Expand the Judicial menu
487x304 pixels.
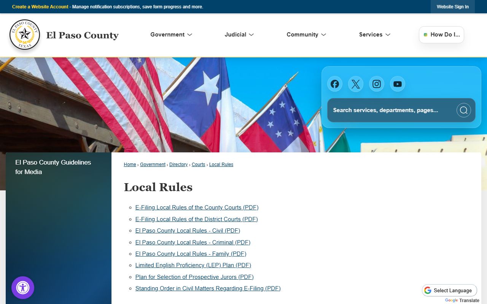click(239, 35)
